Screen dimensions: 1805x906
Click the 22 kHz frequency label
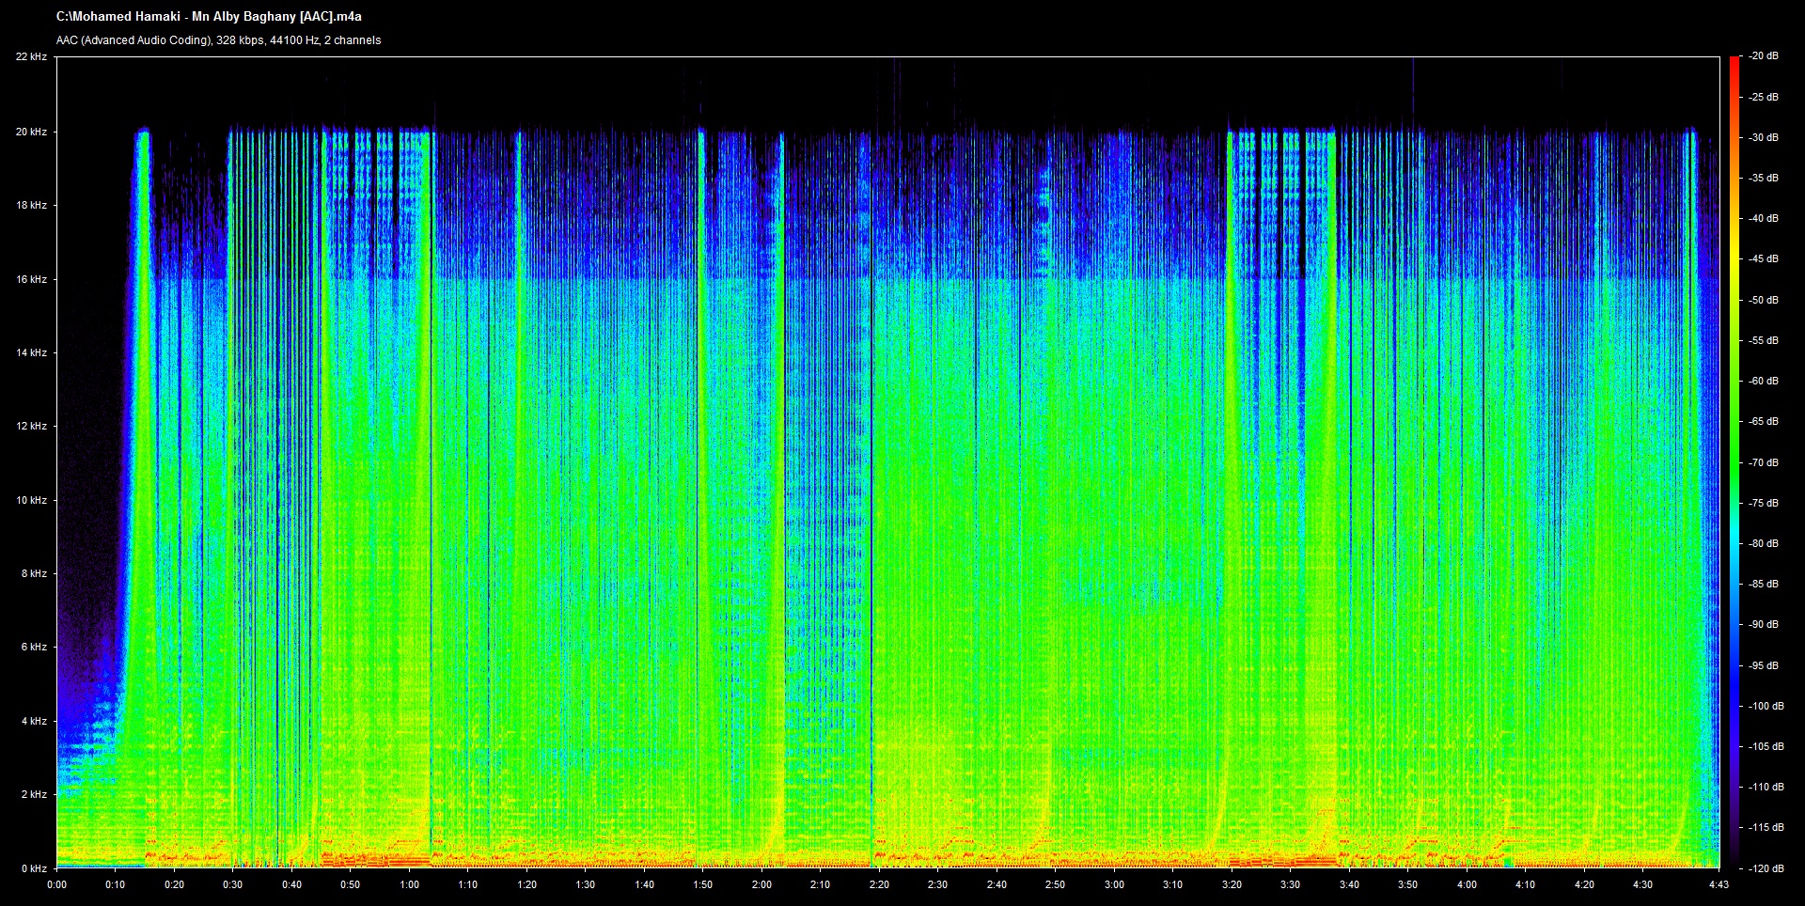(31, 57)
